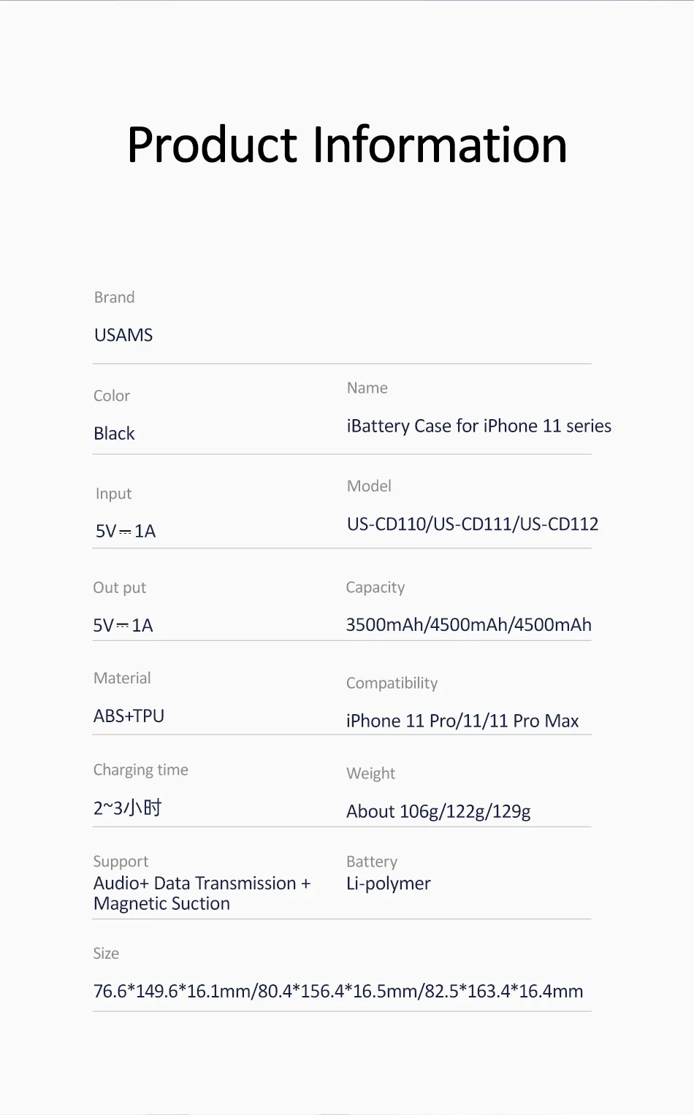Click iBattery Case for iPhone 11 series text

[478, 426]
